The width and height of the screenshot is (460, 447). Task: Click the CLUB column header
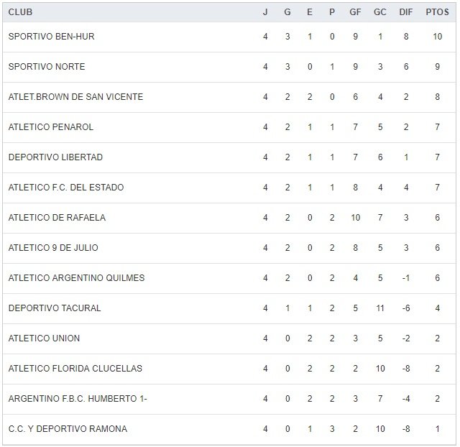pos(20,12)
